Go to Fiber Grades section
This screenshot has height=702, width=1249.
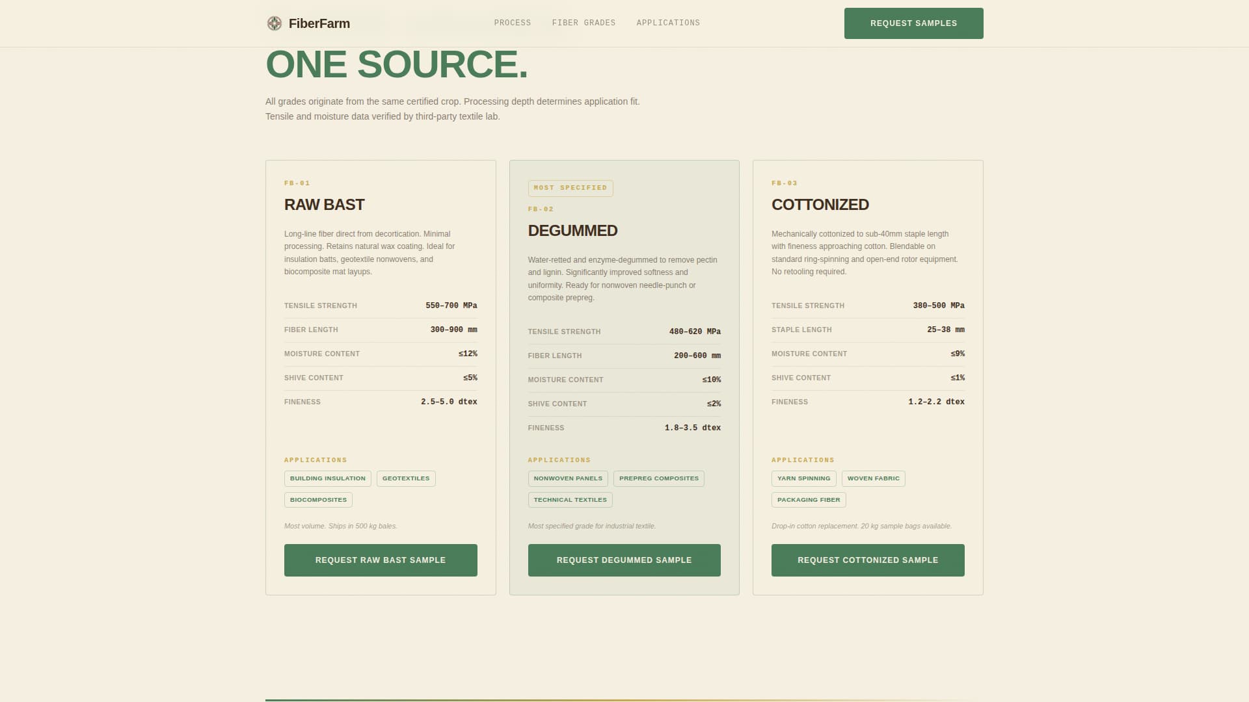(584, 23)
